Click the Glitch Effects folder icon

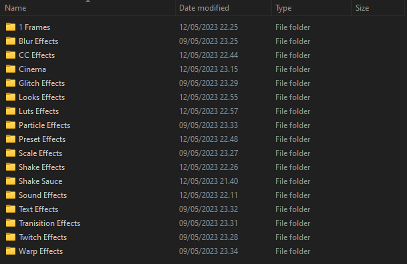11,83
